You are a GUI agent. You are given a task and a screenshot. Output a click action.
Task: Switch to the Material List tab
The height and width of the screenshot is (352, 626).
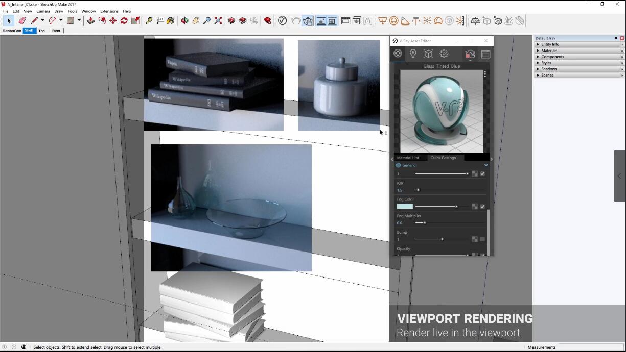coord(408,158)
